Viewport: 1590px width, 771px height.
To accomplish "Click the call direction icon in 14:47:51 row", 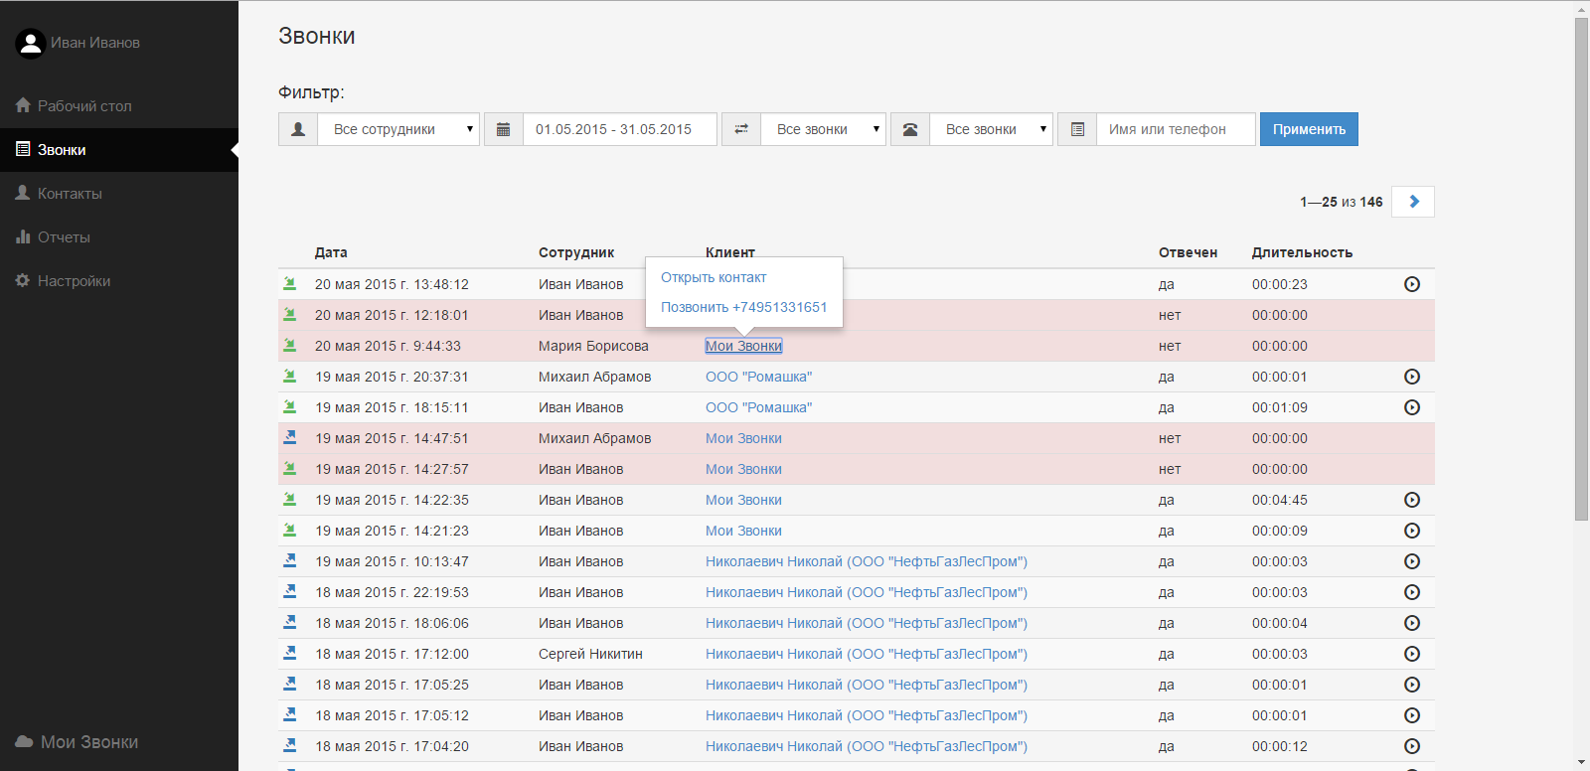I will [290, 437].
